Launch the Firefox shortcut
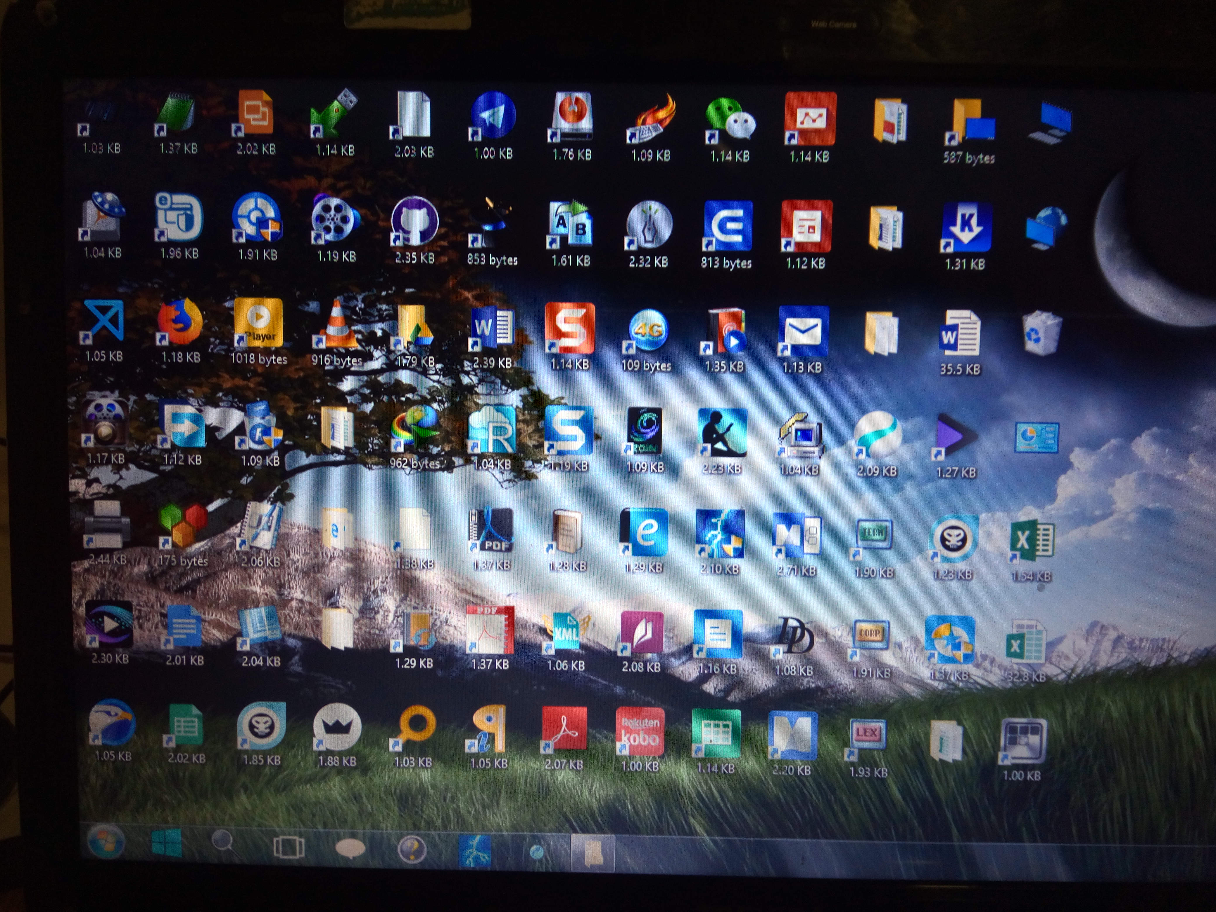1216x912 pixels. click(x=180, y=322)
